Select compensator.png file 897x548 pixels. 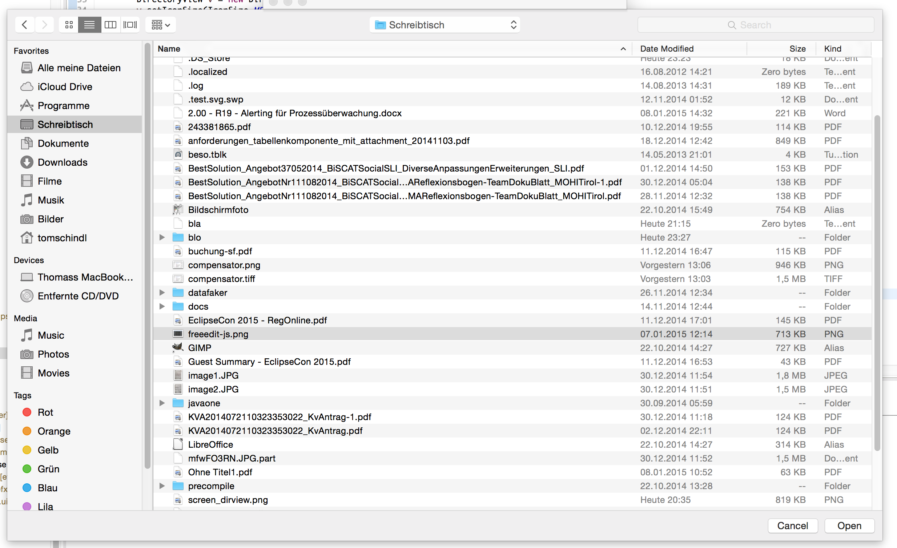pos(512,265)
